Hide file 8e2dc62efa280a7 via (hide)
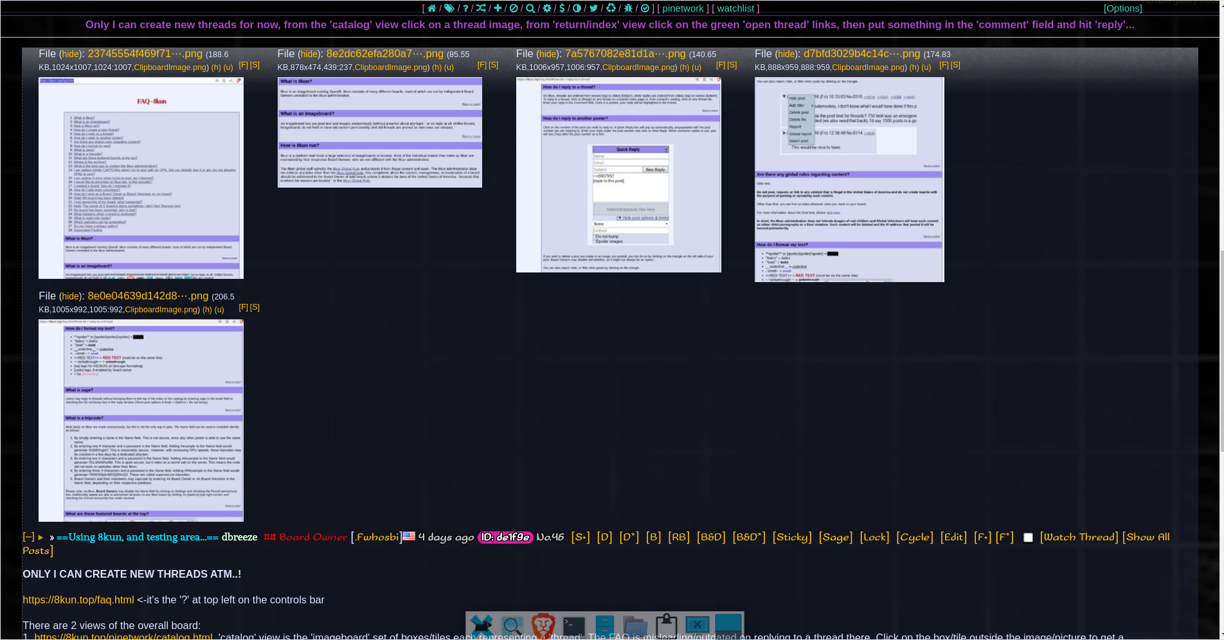This screenshot has width=1224, height=640. [309, 55]
